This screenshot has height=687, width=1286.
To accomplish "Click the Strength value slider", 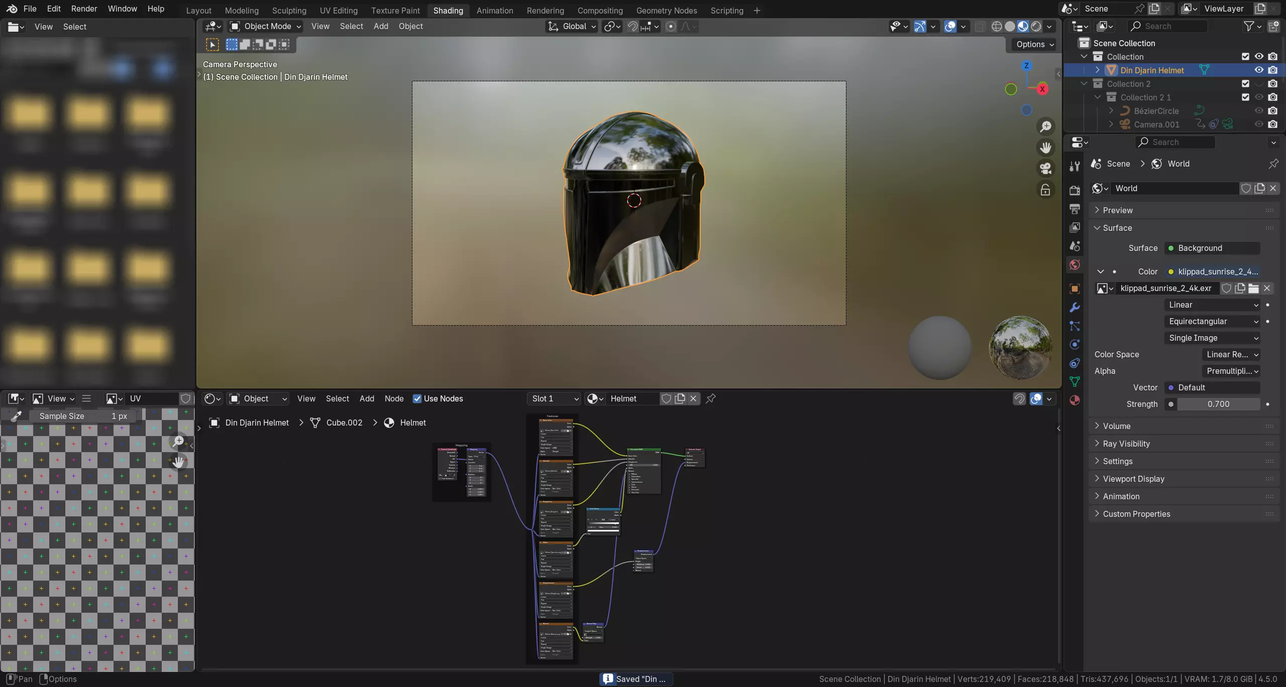I will 1218,404.
